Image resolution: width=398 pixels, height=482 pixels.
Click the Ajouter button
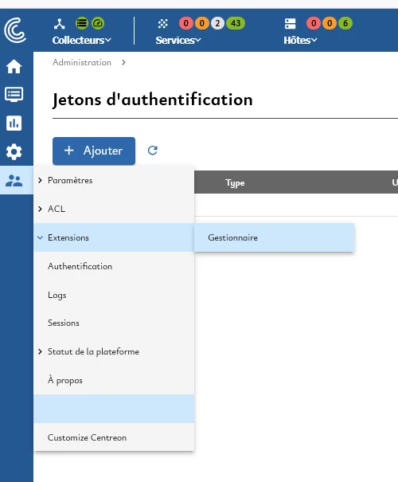click(94, 151)
